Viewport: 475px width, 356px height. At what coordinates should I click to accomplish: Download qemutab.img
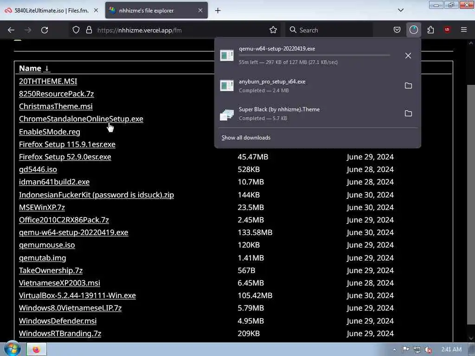click(x=42, y=258)
